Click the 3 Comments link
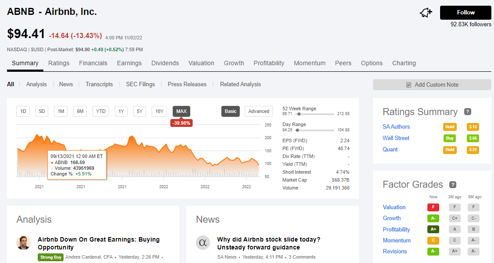Image resolution: width=494 pixels, height=263 pixels. (302, 257)
